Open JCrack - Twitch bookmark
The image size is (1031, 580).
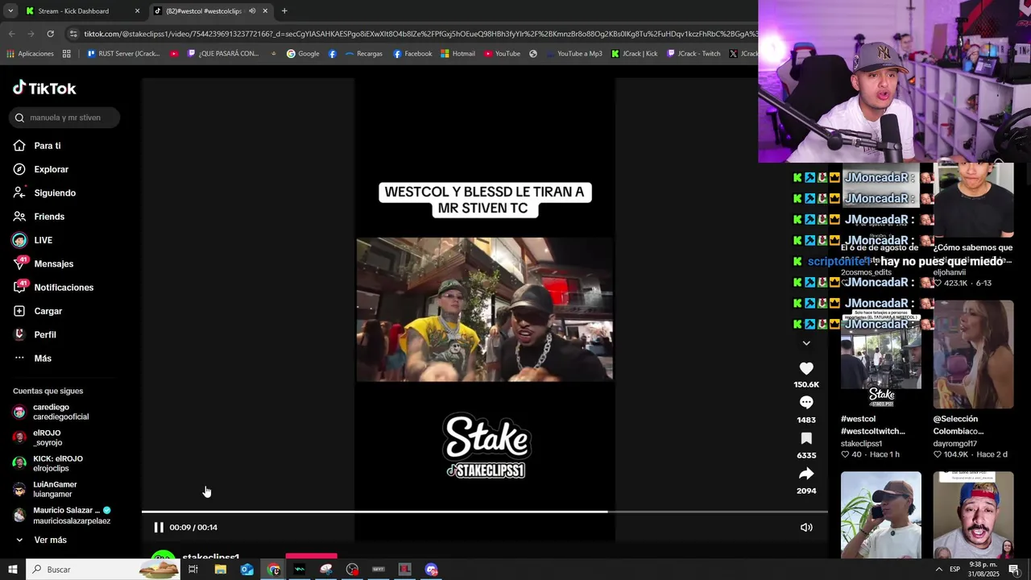coord(694,54)
